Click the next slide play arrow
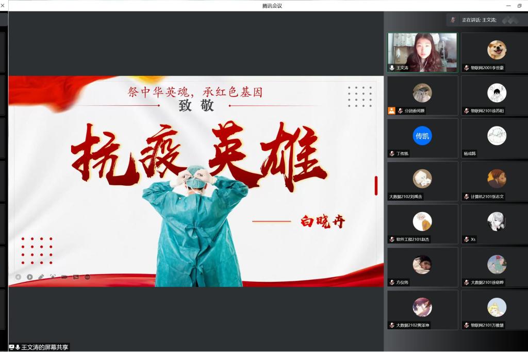The width and height of the screenshot is (528, 352). pyautogui.click(x=30, y=277)
